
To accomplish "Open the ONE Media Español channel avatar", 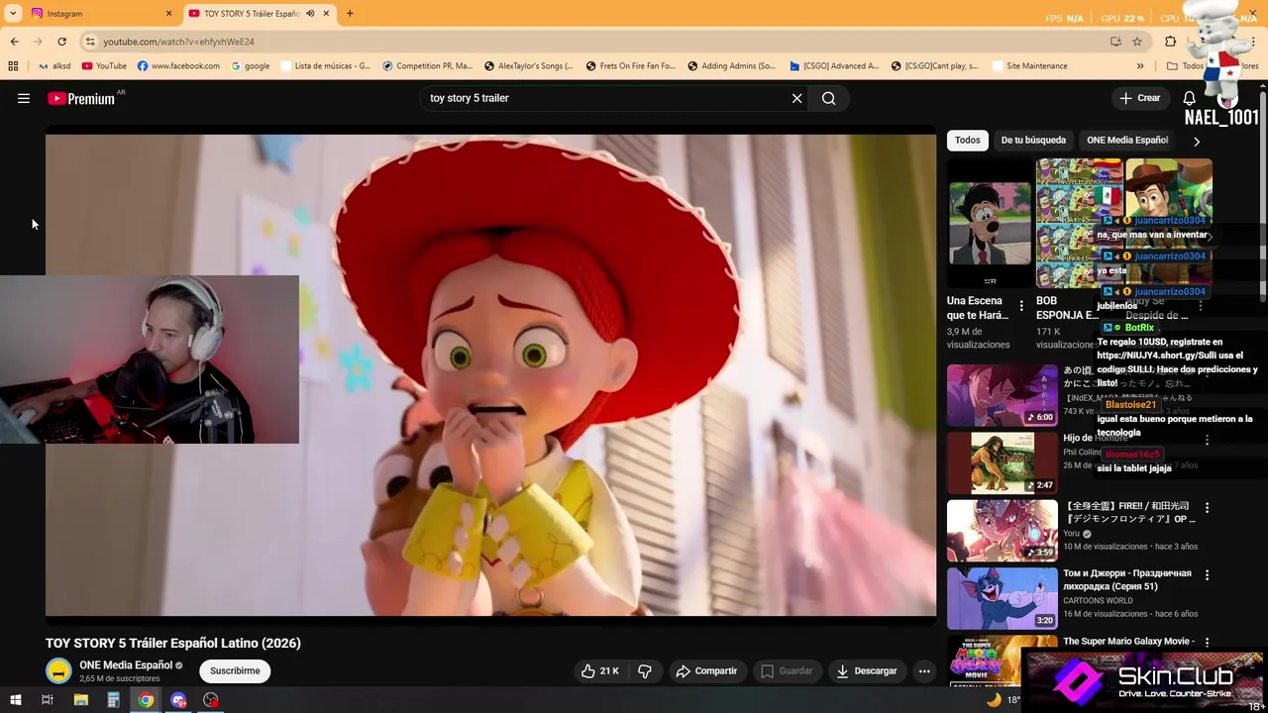I will (58, 670).
